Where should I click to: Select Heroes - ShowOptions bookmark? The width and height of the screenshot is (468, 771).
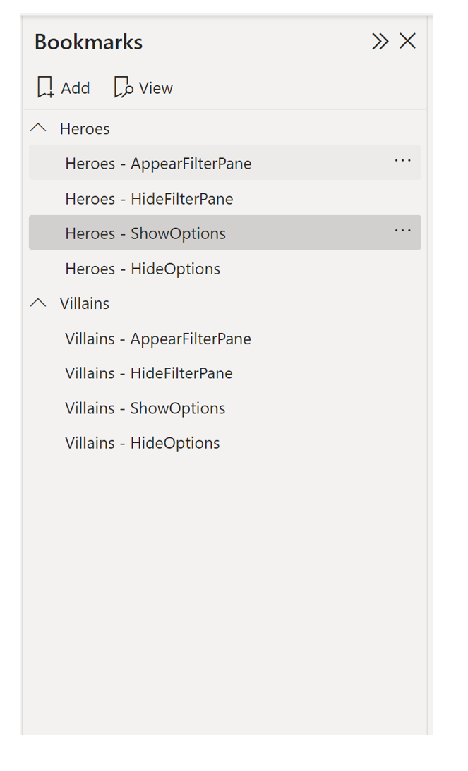coord(225,233)
